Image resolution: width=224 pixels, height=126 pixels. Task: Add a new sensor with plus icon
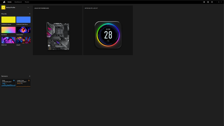(x=30, y=76)
